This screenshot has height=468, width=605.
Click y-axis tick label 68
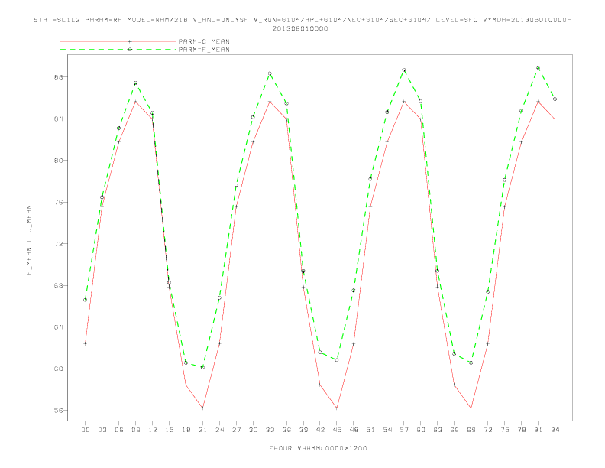pos(59,285)
